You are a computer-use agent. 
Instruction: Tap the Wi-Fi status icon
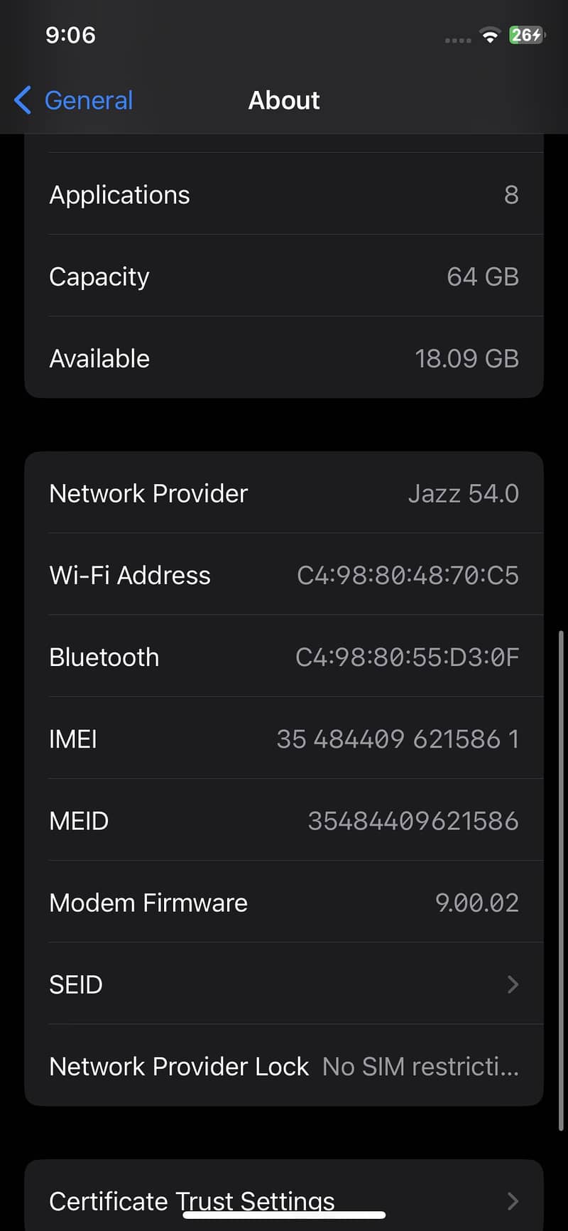[x=490, y=35]
